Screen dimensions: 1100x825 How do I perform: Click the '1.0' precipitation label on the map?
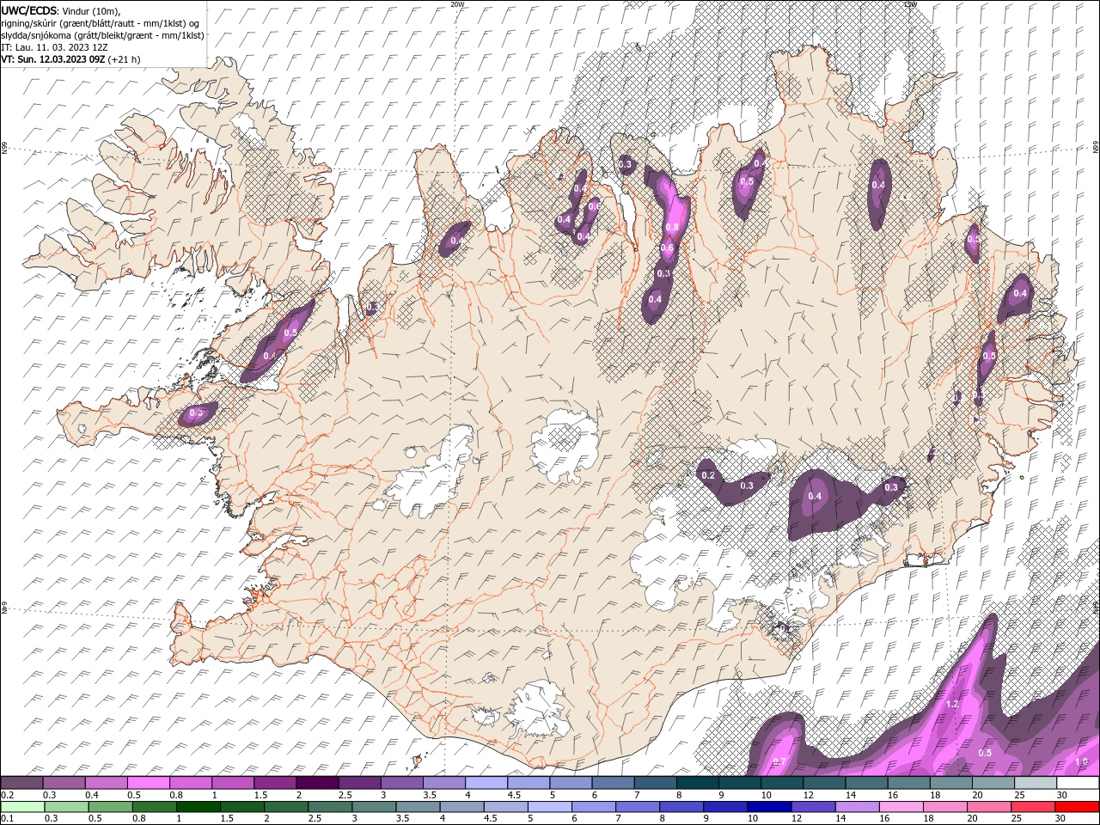pos(1081,761)
